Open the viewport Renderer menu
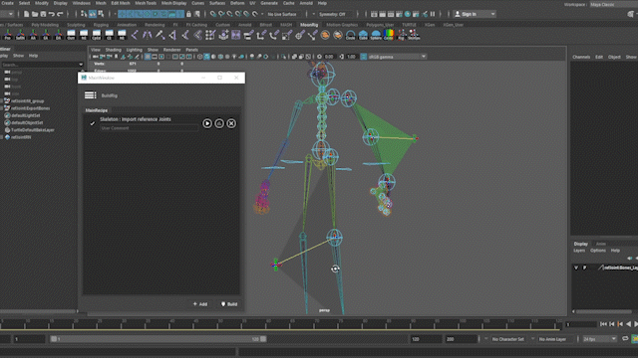The image size is (638, 358). [x=171, y=50]
